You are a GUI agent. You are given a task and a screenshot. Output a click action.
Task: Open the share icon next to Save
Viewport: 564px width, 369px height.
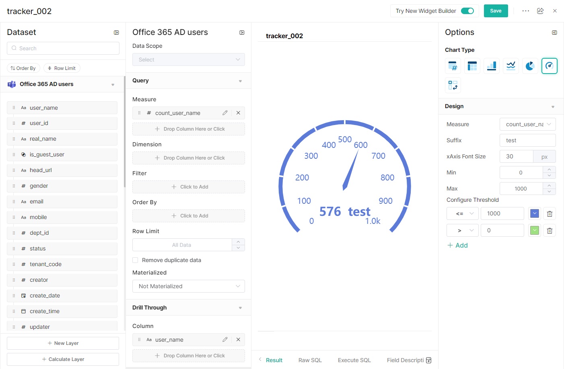point(540,11)
